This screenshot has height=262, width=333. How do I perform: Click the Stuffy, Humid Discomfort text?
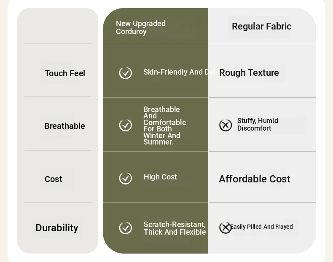(258, 124)
